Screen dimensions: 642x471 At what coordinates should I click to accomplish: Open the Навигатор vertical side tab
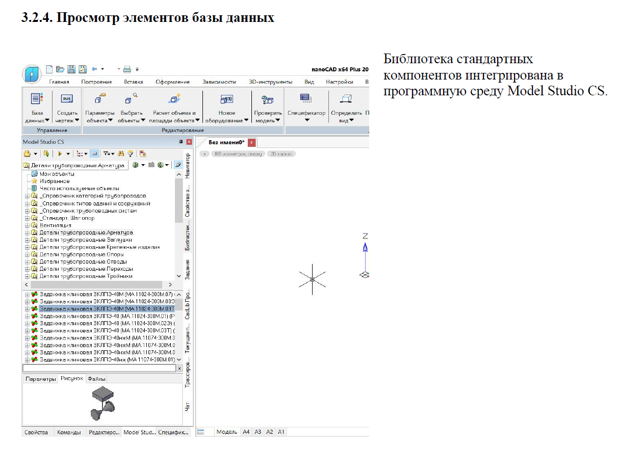187,166
